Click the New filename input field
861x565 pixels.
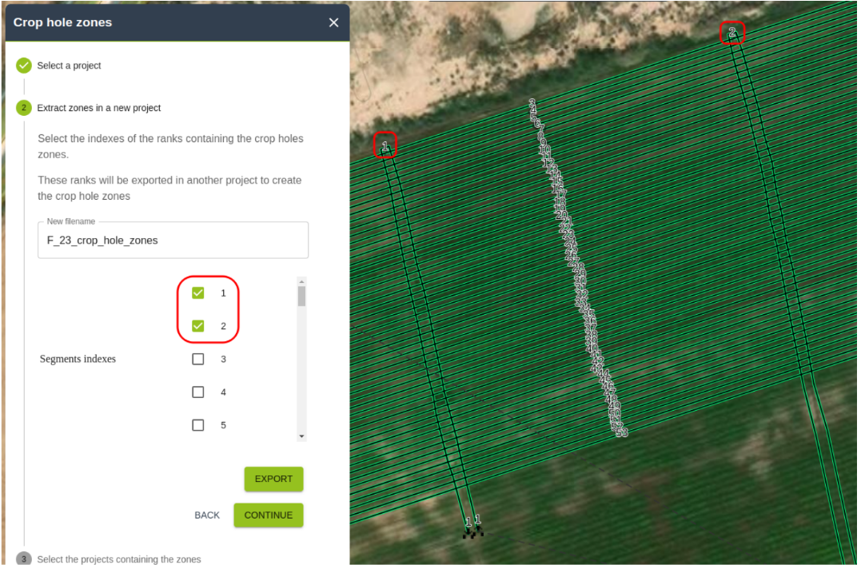tap(173, 240)
